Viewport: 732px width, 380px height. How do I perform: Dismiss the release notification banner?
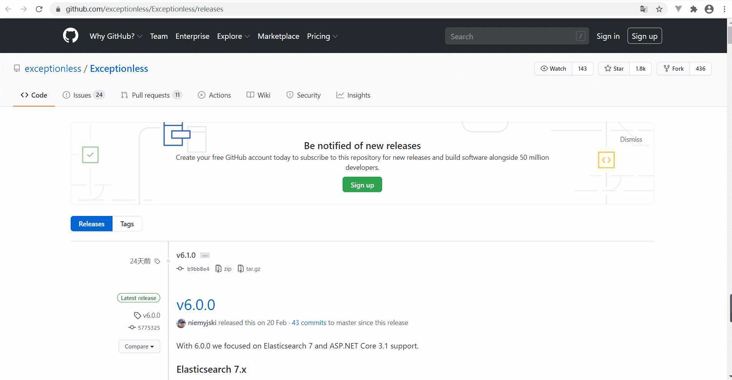[631, 139]
